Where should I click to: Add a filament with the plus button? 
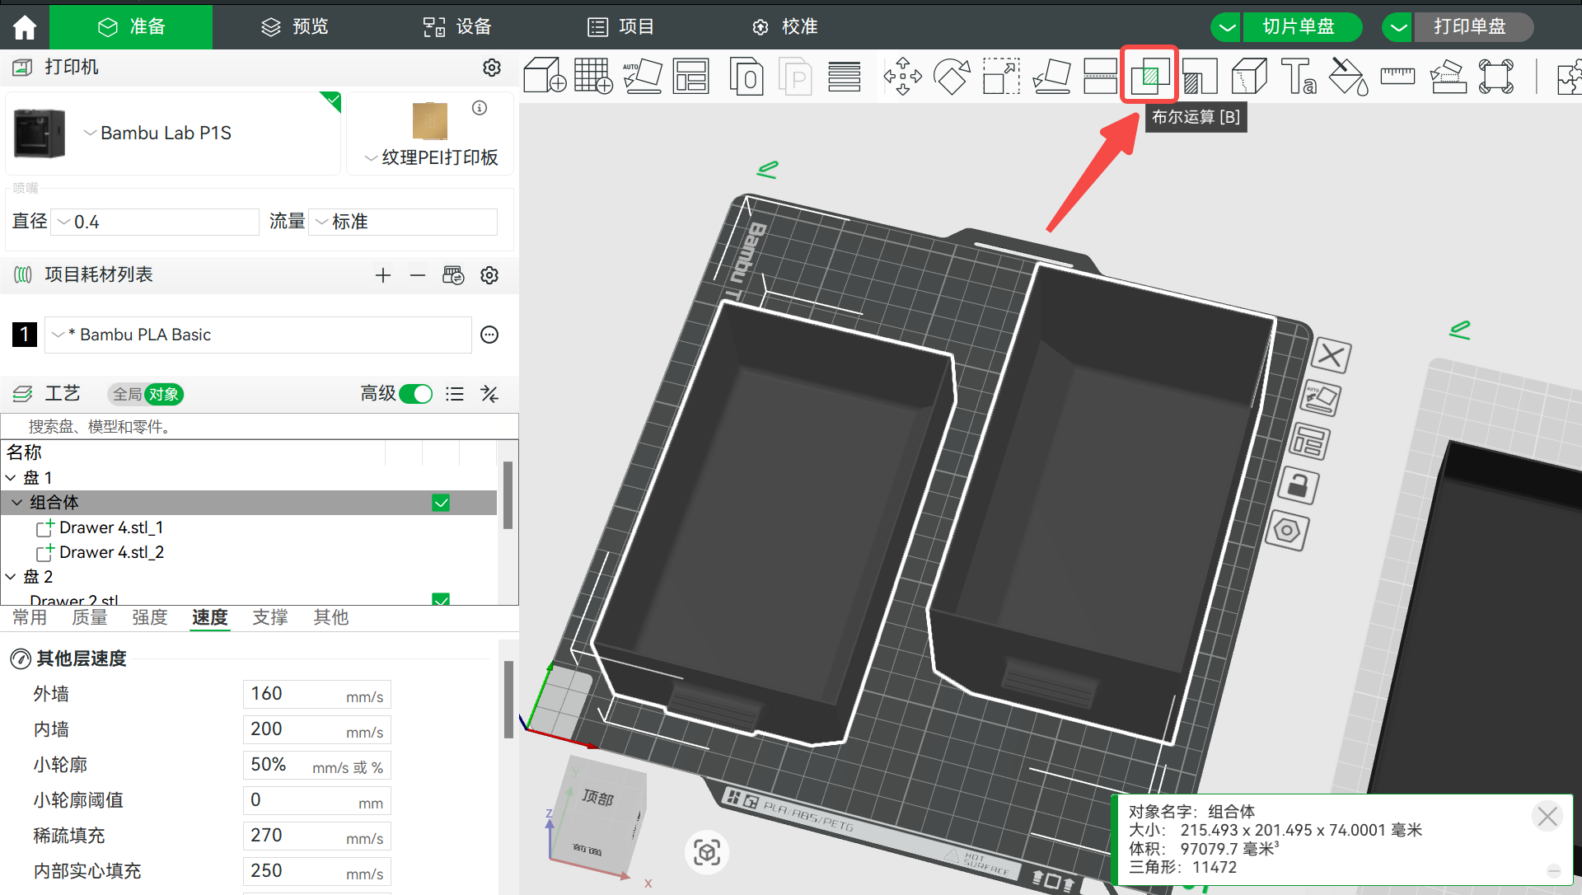(383, 275)
